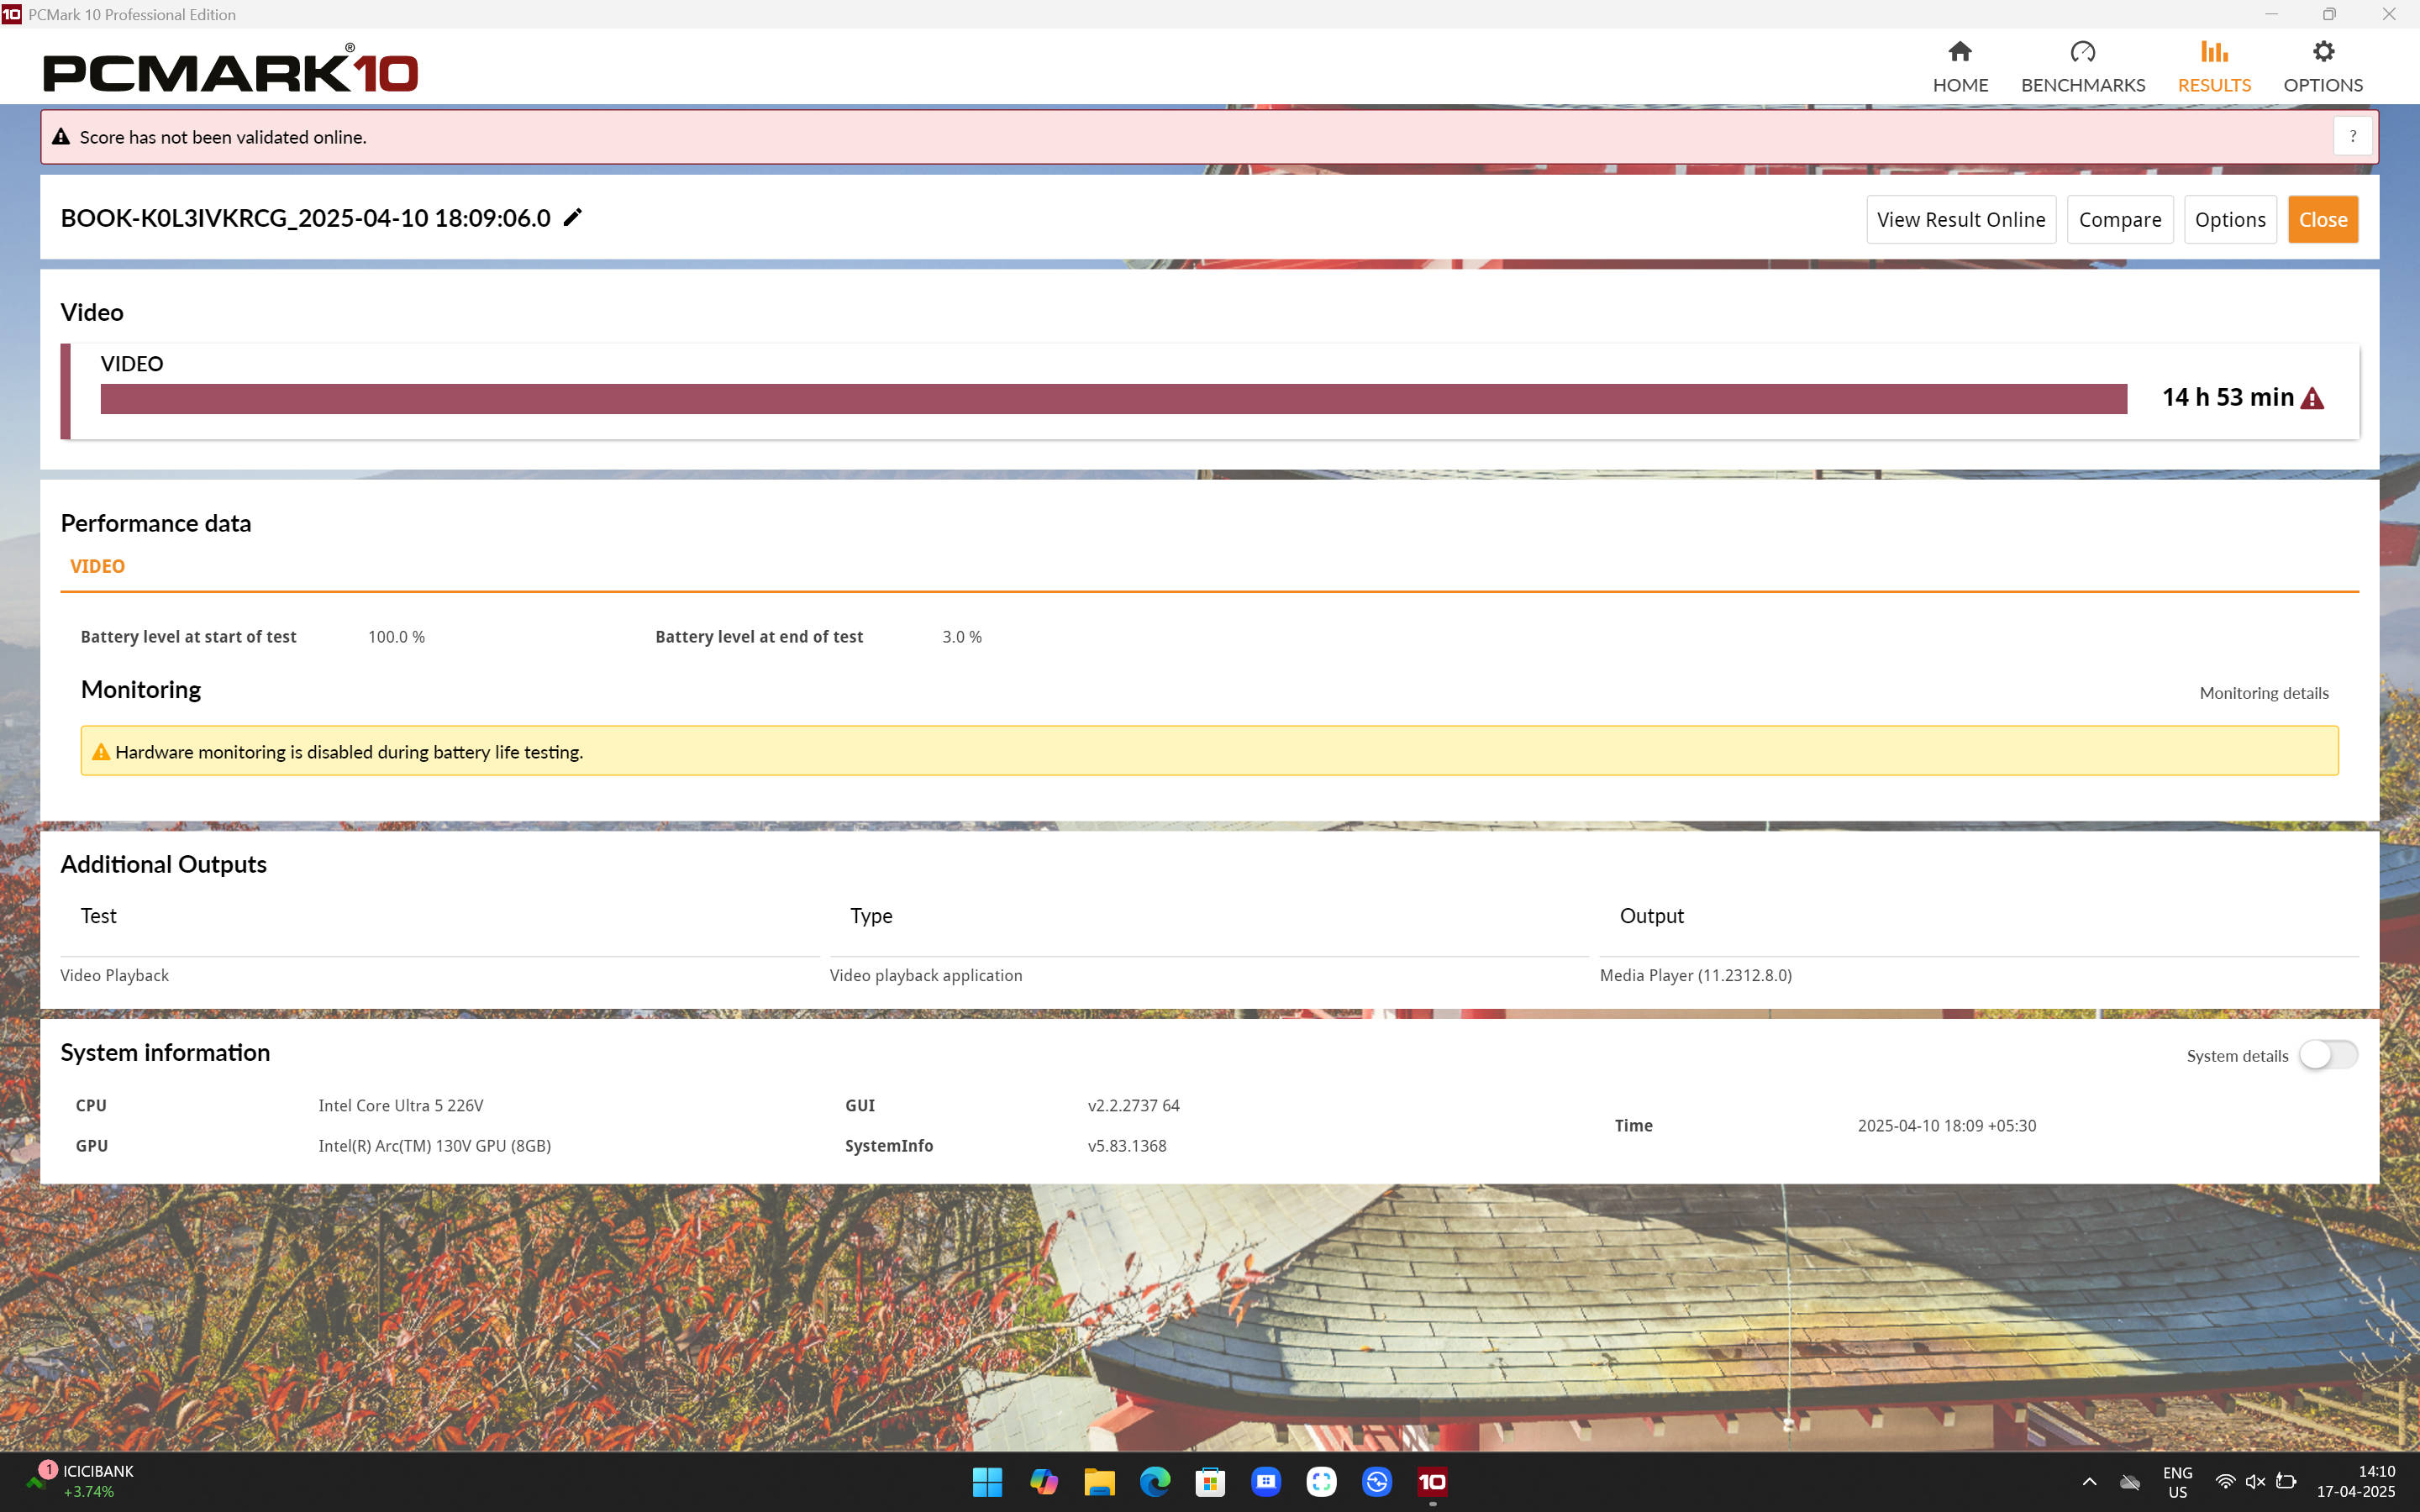This screenshot has height=1512, width=2420.
Task: Click the muted volume tray icon
Action: pyautogui.click(x=2255, y=1482)
